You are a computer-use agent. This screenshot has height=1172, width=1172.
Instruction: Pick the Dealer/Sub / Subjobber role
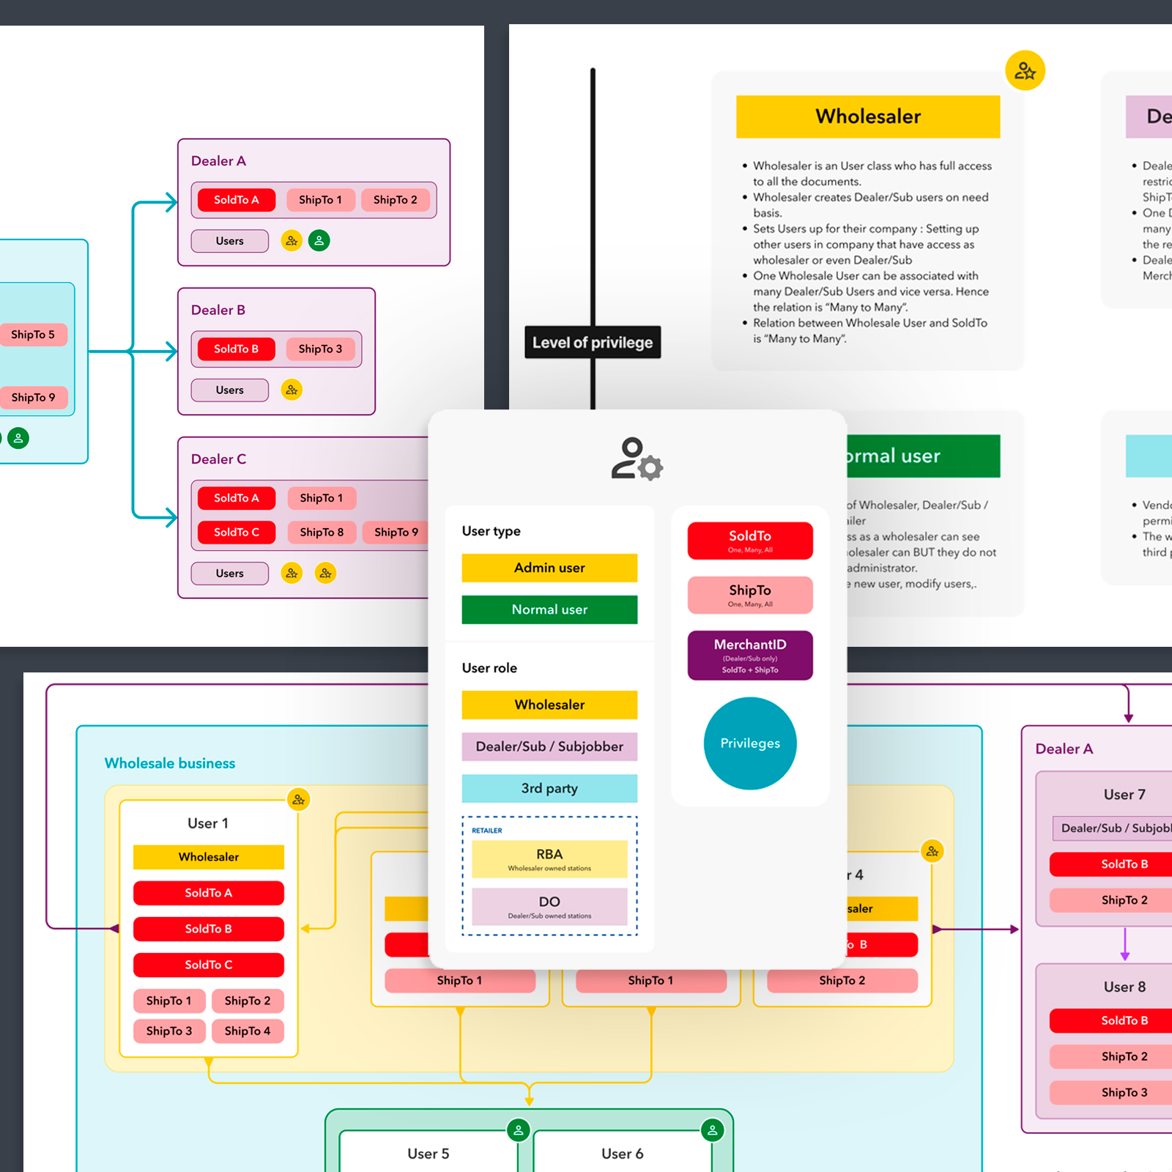click(549, 746)
